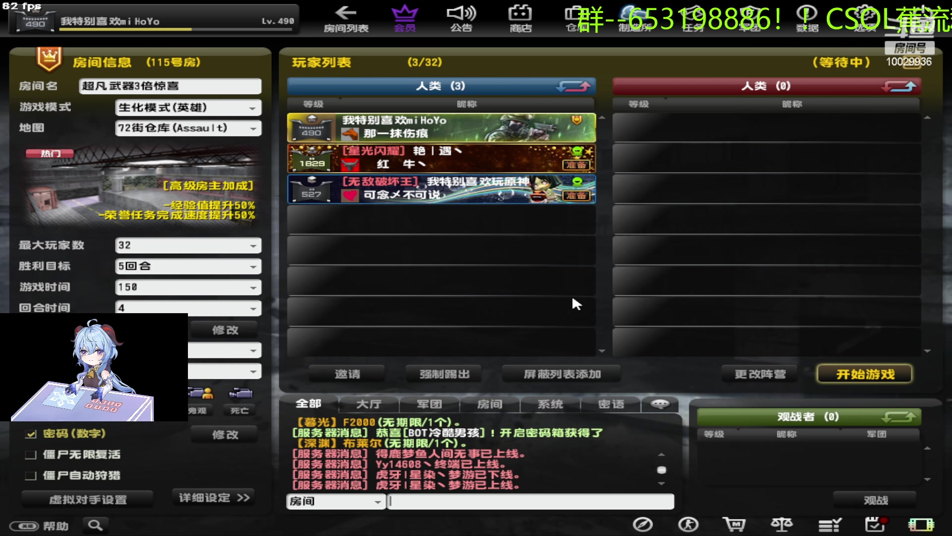Click the blue team list scroll-down arrow
The width and height of the screenshot is (952, 536).
[x=602, y=351]
